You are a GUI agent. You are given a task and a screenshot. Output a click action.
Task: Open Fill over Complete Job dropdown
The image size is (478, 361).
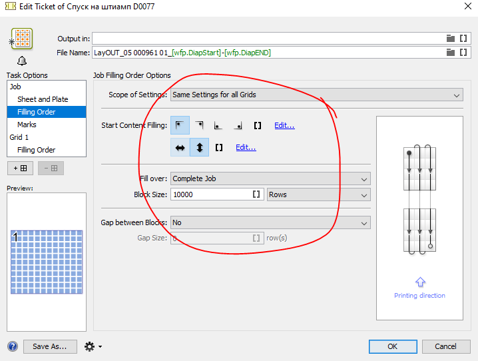click(270, 179)
